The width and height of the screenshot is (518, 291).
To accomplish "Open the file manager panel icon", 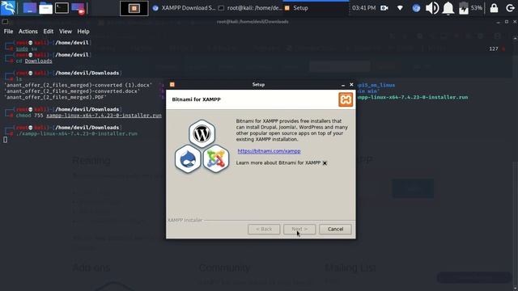I will [45, 8].
